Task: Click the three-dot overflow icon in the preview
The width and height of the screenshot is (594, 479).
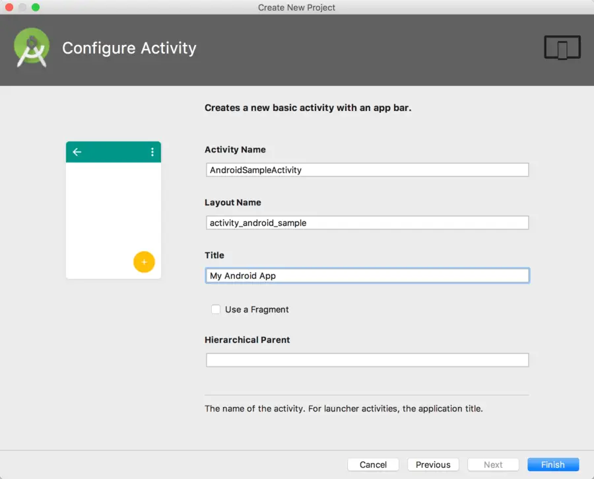Action: pos(152,152)
